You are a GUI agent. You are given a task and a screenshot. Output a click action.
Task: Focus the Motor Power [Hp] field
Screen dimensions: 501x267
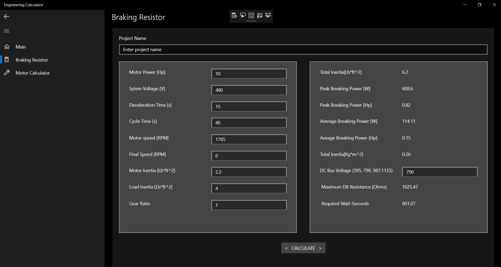click(x=249, y=74)
